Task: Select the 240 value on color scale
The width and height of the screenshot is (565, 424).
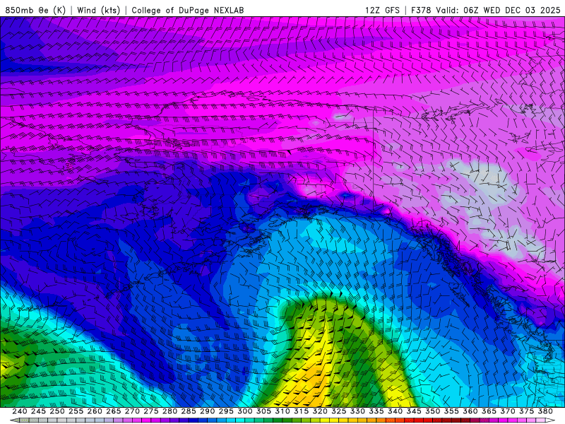Action: pos(20,411)
